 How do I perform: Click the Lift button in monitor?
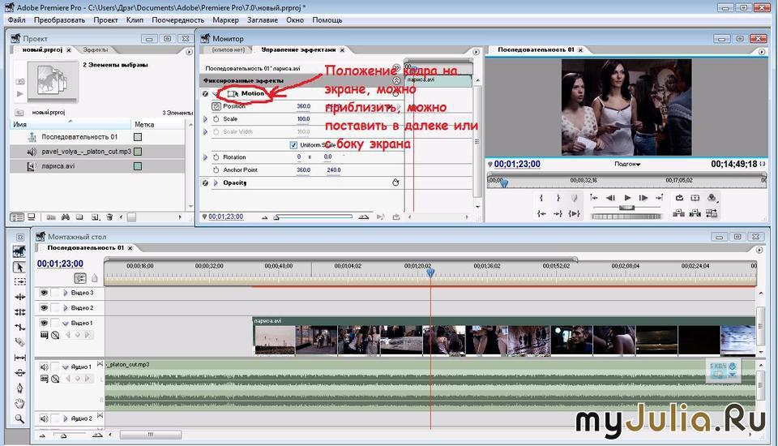click(679, 213)
